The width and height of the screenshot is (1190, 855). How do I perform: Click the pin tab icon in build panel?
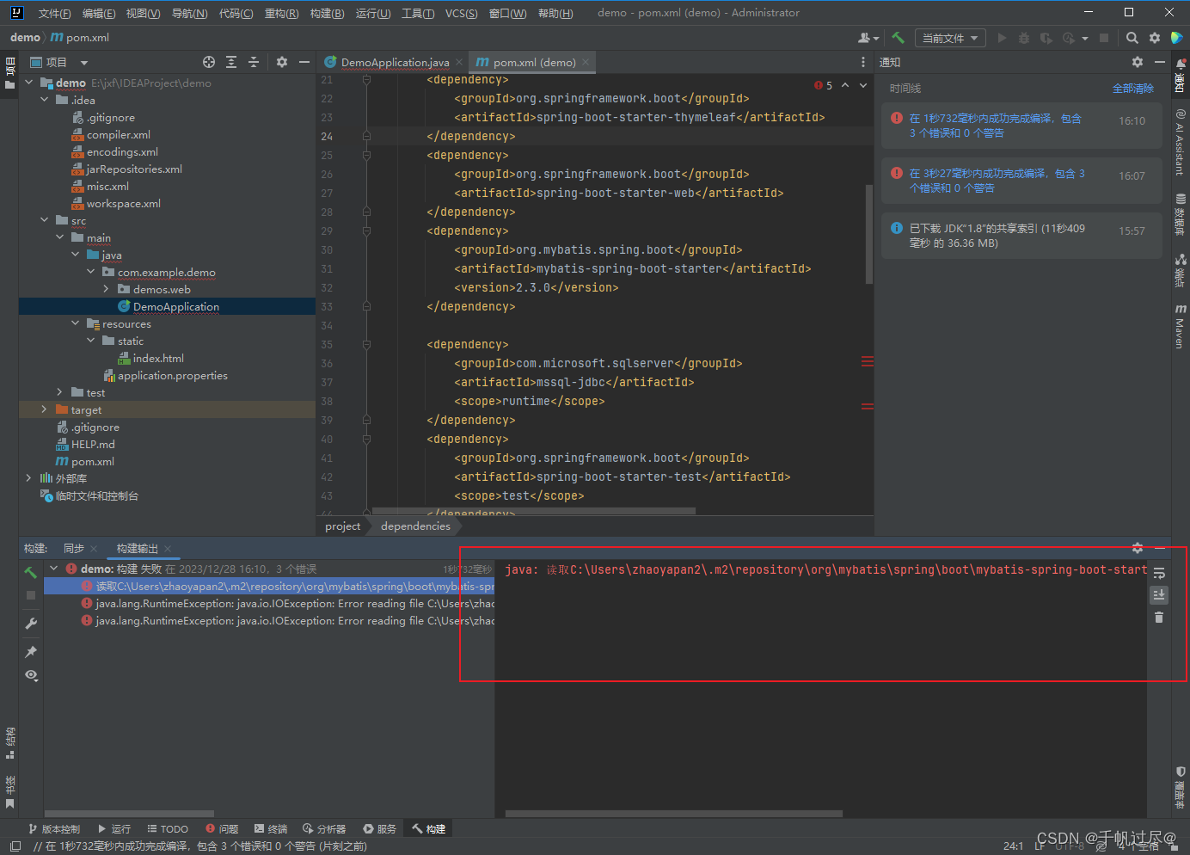(x=31, y=651)
